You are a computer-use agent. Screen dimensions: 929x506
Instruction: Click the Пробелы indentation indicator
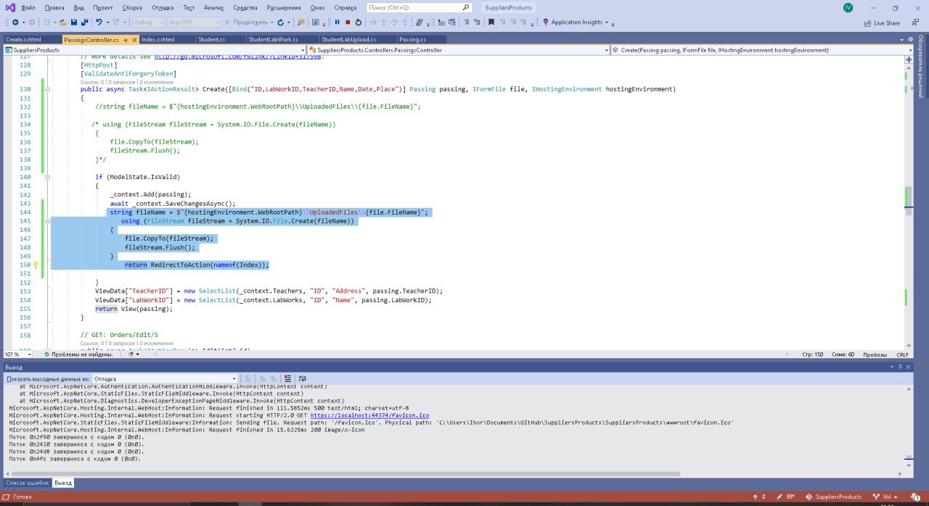875,354
